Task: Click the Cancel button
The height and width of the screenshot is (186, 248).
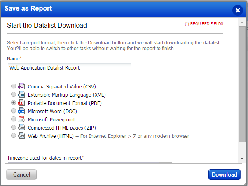Action: [21, 174]
